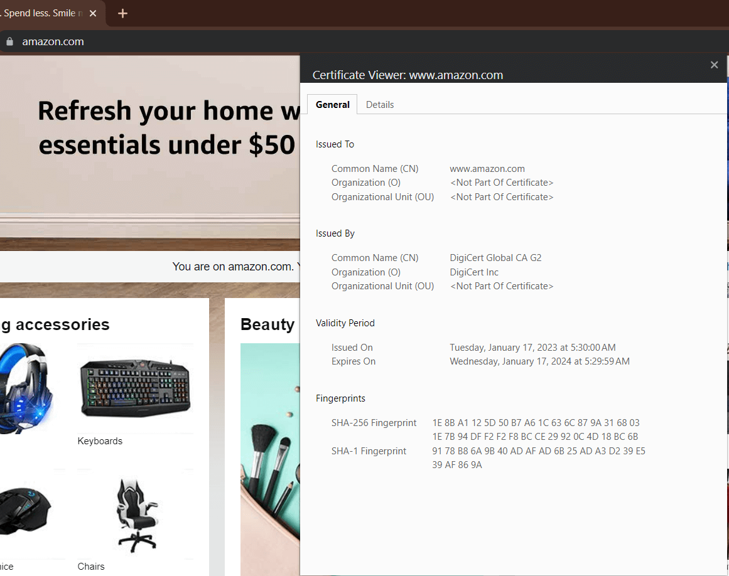Switch to the General certificate tab

point(332,105)
